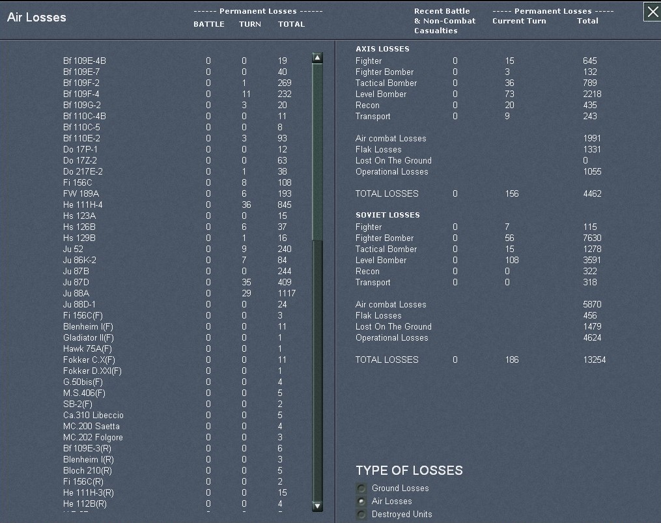Select the Bf 109F-4 row
The height and width of the screenshot is (523, 661).
coord(81,94)
